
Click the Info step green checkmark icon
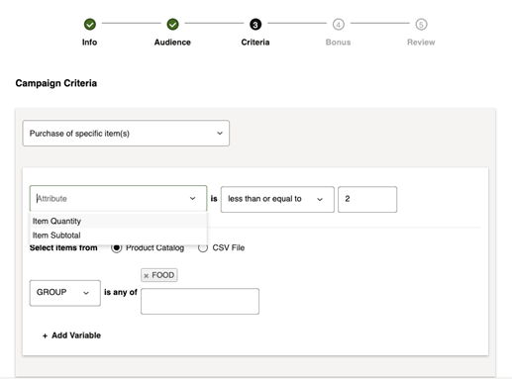point(90,24)
